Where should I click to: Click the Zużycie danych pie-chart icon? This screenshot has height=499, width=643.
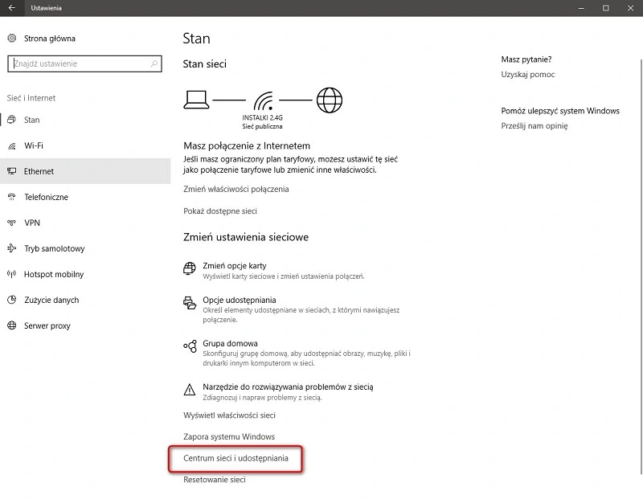coord(13,300)
